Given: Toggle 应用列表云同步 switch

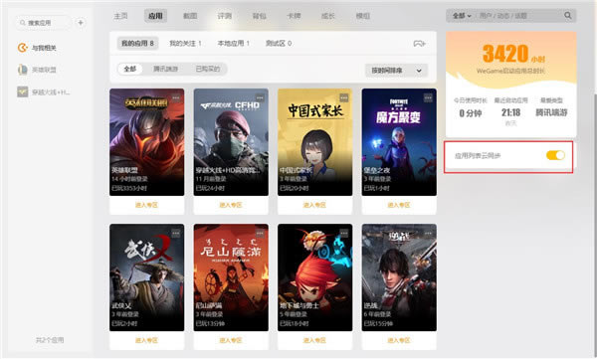Looking at the screenshot, I should pyautogui.click(x=555, y=155).
